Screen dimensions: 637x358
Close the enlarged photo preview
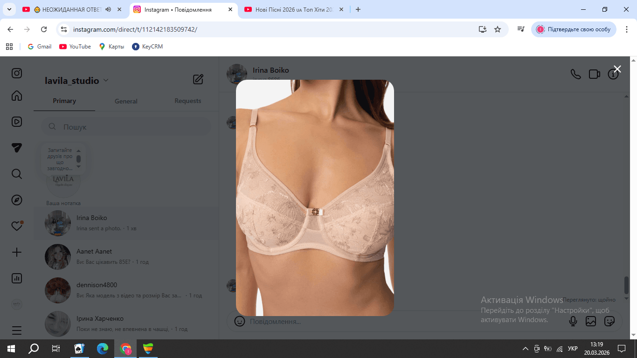[617, 69]
